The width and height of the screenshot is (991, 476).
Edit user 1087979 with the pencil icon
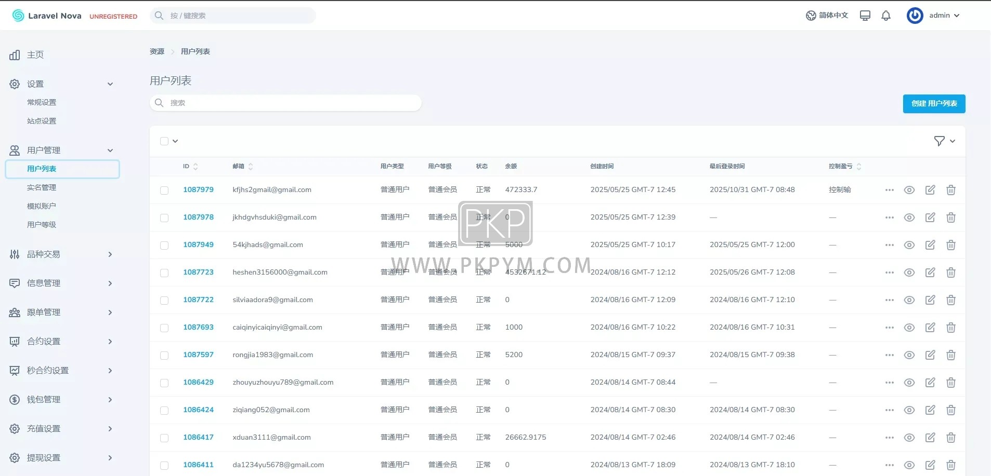[930, 190]
